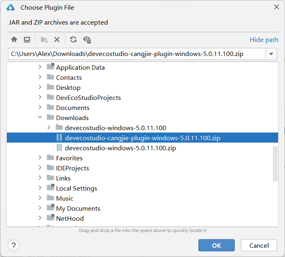
Task: Click the Desktop directory toolbar icon
Action: click(27, 39)
